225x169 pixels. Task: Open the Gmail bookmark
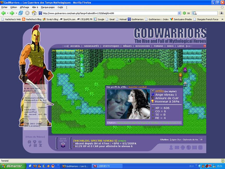point(110,19)
